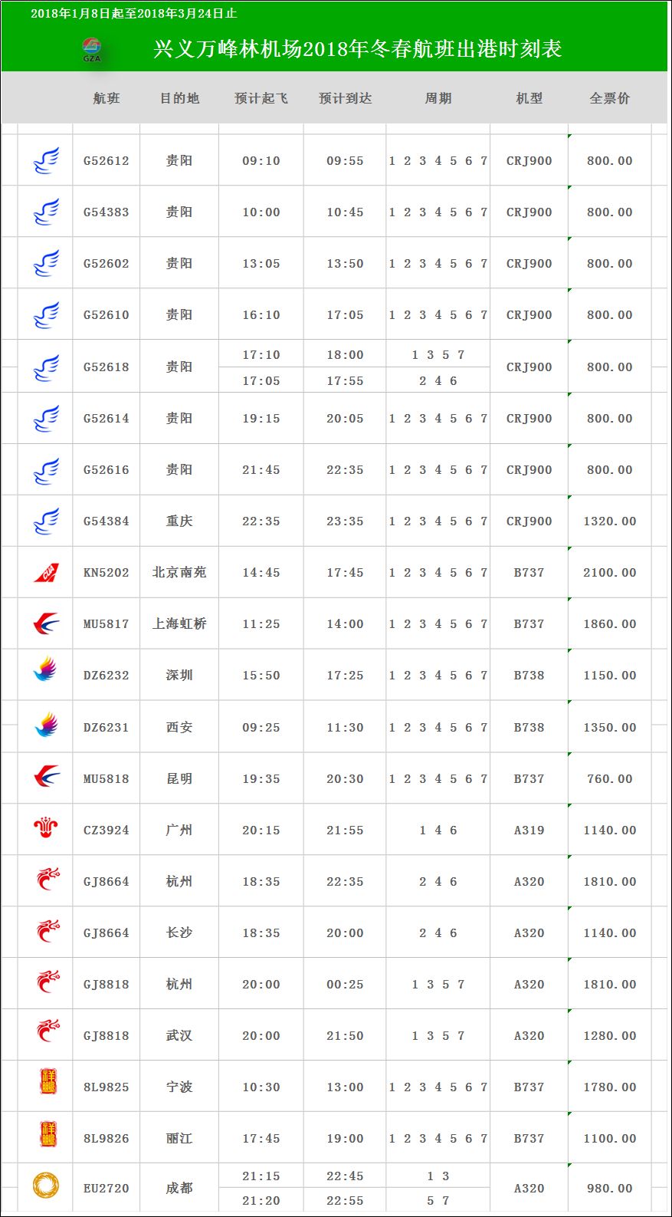Click the 上海虹桥 destination cell

pos(179,624)
